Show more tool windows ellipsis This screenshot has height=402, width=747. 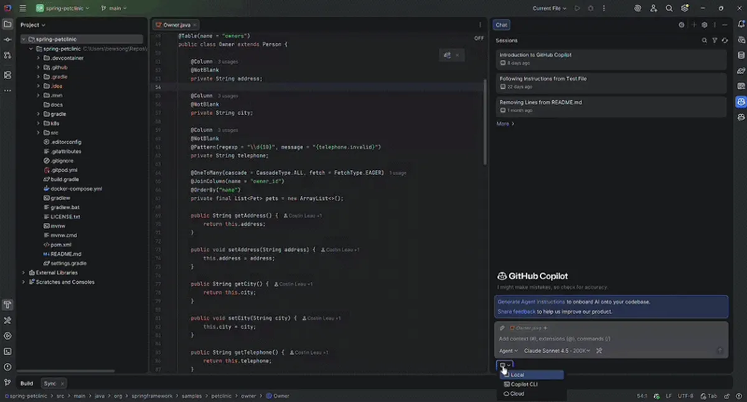pyautogui.click(x=7, y=90)
